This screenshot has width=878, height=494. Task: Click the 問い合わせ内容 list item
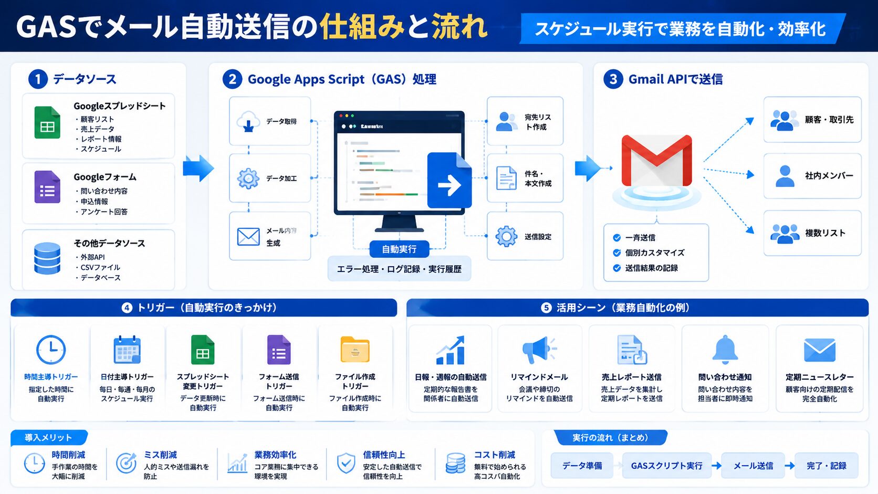(x=104, y=191)
